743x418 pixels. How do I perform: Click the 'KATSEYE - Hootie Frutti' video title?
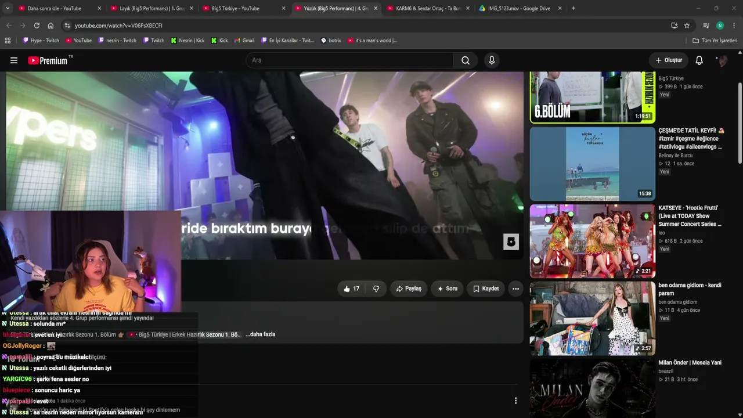[690, 216]
